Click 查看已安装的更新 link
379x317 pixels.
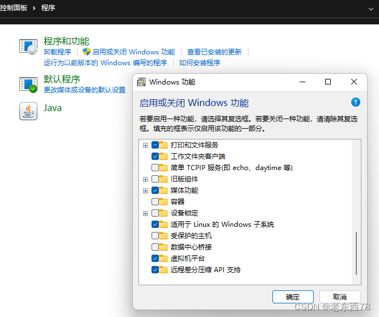point(214,52)
